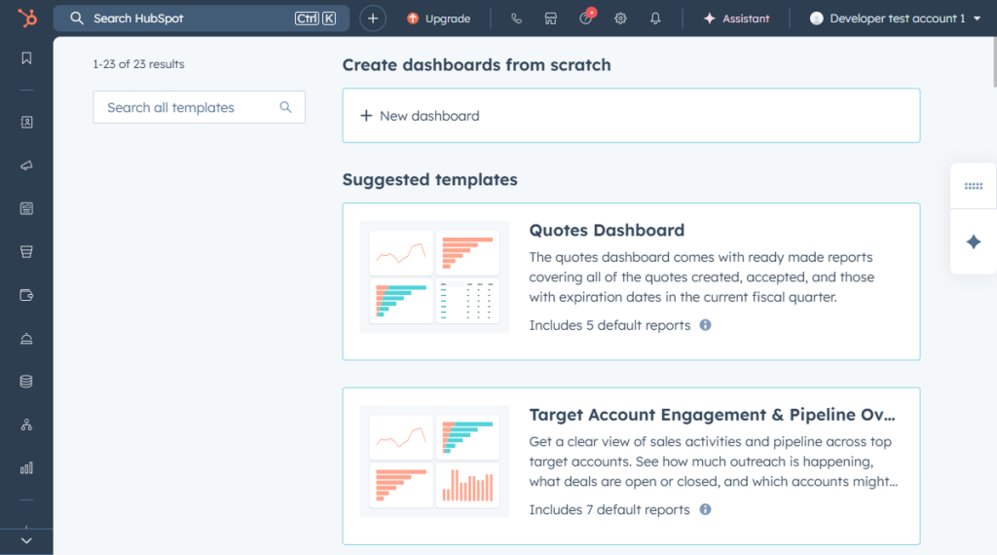Click the dotted grid icon on right panel
Screen dimensions: 997x555
click(x=974, y=186)
